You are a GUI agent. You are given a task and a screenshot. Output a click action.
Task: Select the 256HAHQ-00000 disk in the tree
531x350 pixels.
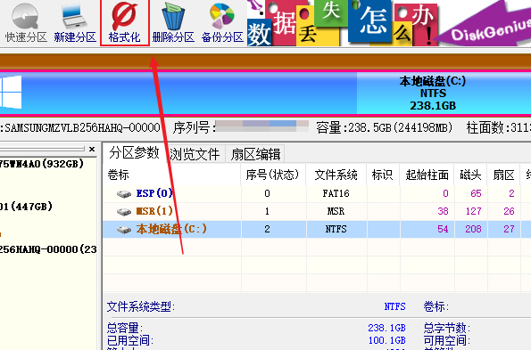48,249
